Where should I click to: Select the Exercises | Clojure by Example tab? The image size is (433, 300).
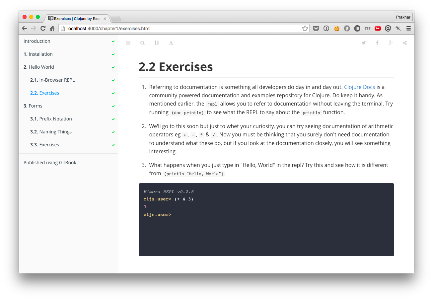77,19
